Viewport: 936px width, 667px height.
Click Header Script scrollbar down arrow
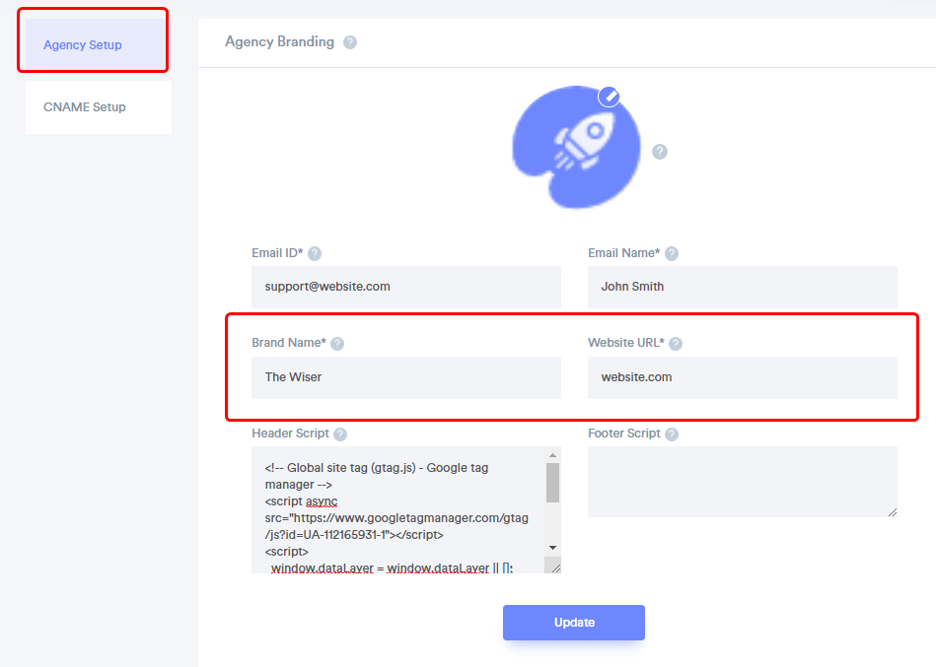pyautogui.click(x=552, y=547)
